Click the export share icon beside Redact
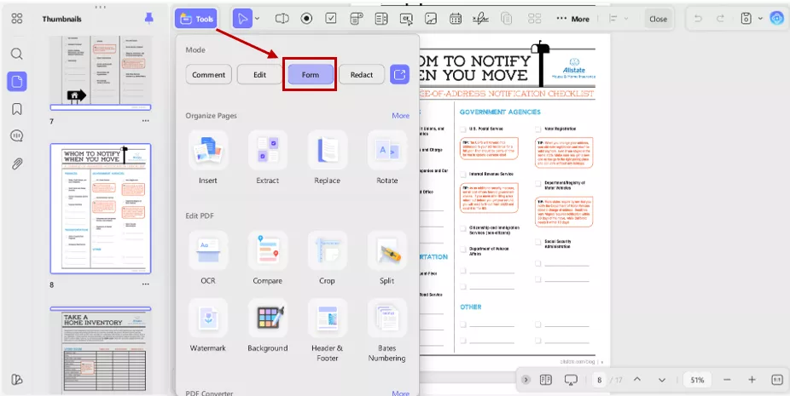The width and height of the screenshot is (790, 396). (x=399, y=74)
